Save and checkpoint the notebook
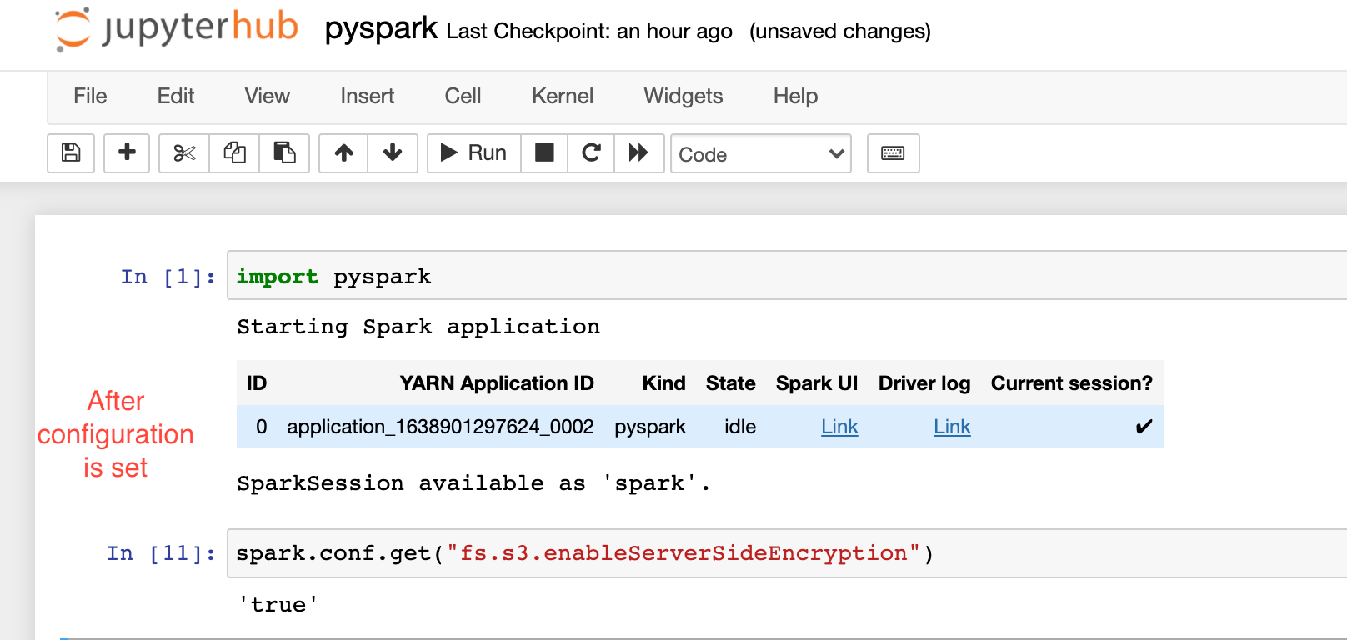 pos(71,153)
